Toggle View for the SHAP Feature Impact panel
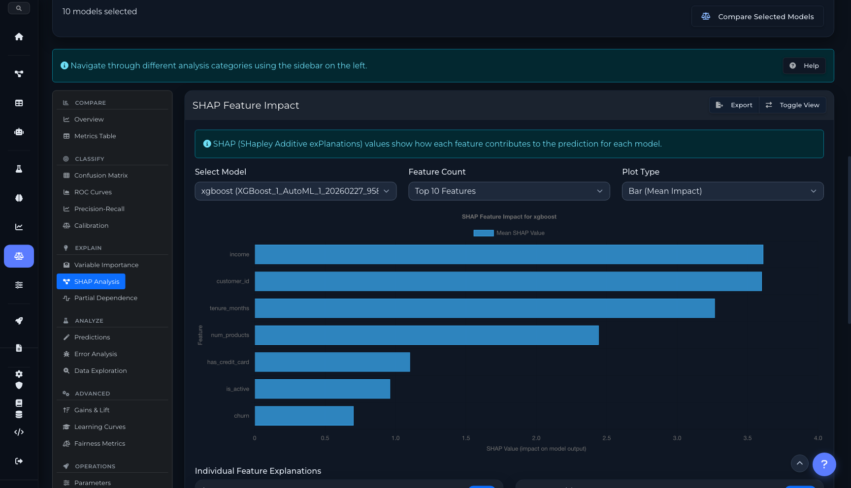Image resolution: width=851 pixels, height=488 pixels. point(792,105)
